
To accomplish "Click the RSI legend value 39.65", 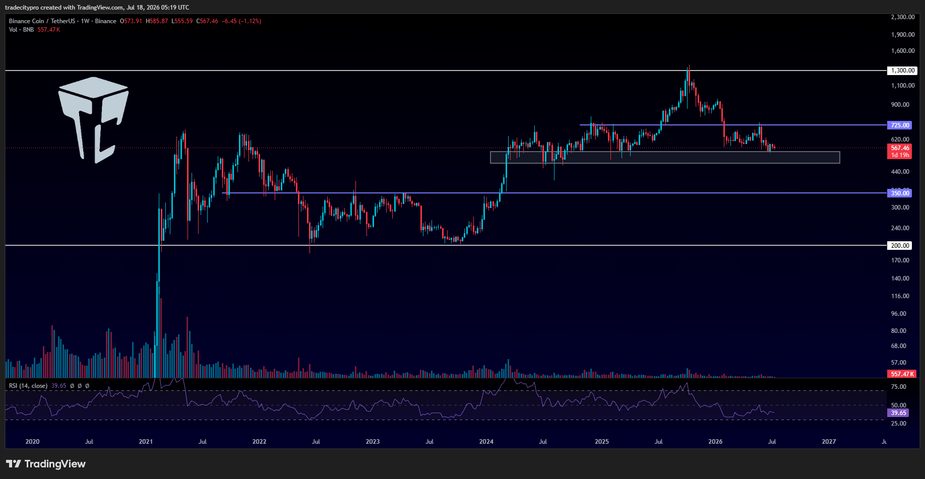I will pos(59,386).
